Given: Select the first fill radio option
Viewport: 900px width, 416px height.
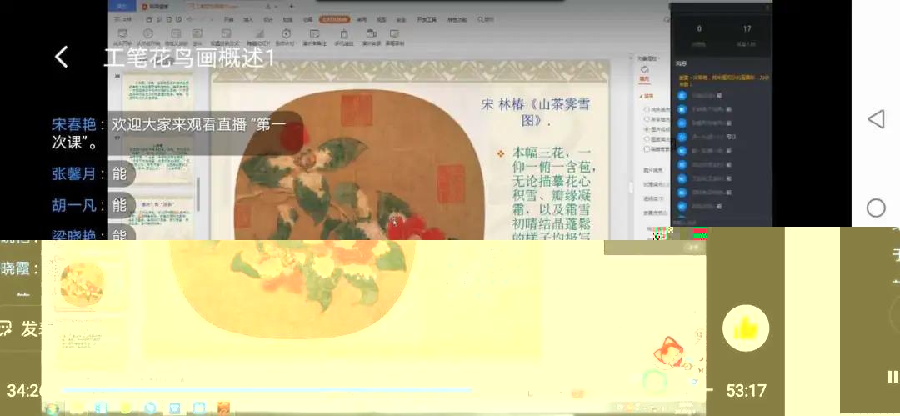Looking at the screenshot, I should pos(647,108).
